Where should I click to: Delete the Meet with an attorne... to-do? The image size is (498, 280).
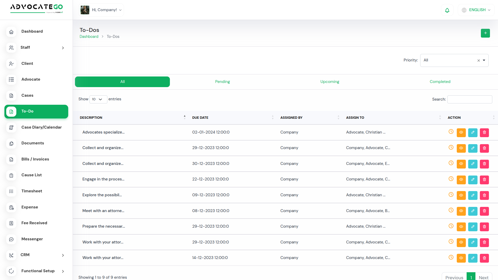tap(484, 211)
